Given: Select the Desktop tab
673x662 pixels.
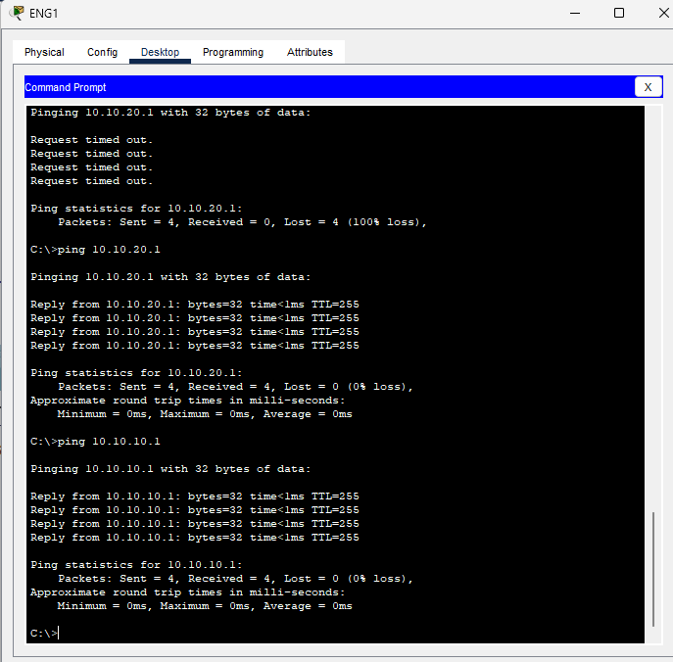Looking at the screenshot, I should [160, 52].
